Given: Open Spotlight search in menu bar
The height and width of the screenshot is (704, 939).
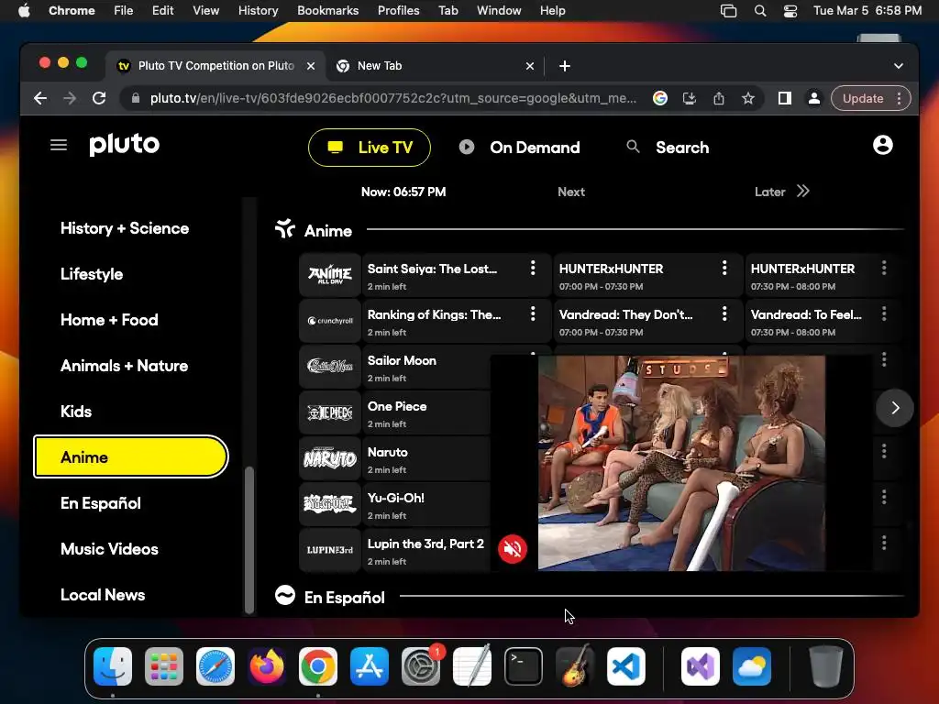Looking at the screenshot, I should [760, 10].
